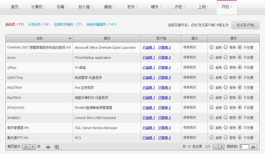Screen dimensions: 265x154
Task: Select 禁用 radio for Skd8821 row
Action: (x=226, y=117)
